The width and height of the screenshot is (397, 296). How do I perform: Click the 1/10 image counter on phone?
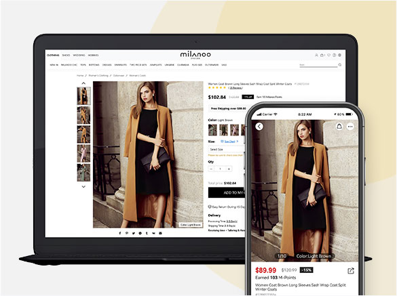tap(282, 256)
